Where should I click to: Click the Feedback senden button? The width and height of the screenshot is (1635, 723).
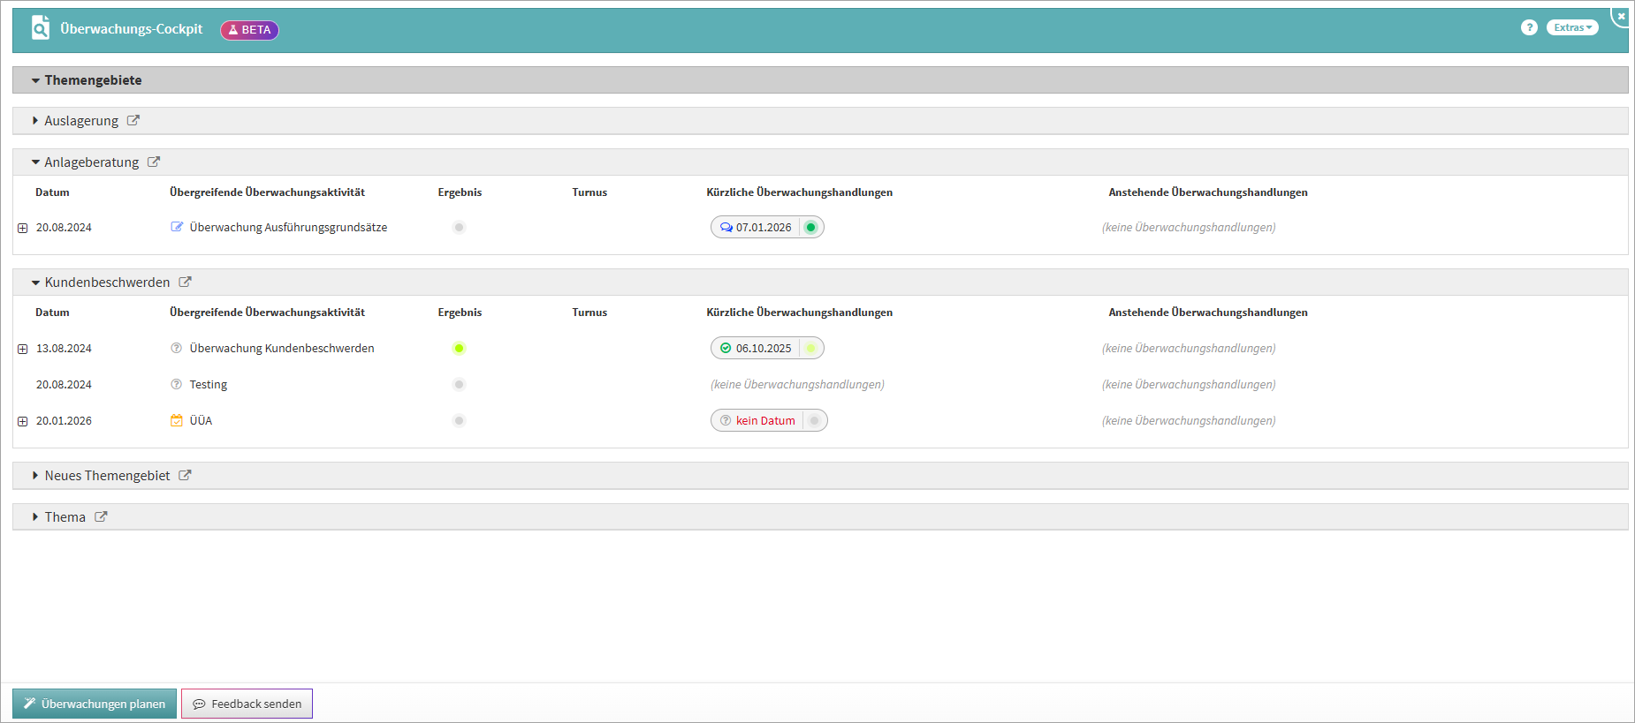pos(247,704)
